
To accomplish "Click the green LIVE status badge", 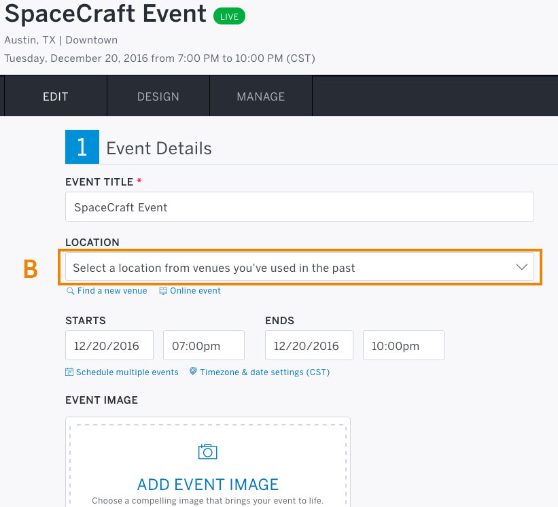I will pos(229,16).
